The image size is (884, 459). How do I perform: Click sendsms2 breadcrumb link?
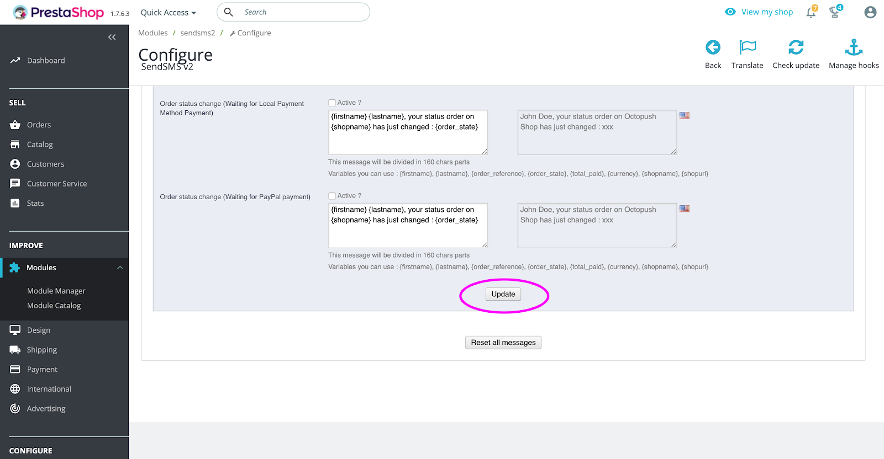(198, 33)
